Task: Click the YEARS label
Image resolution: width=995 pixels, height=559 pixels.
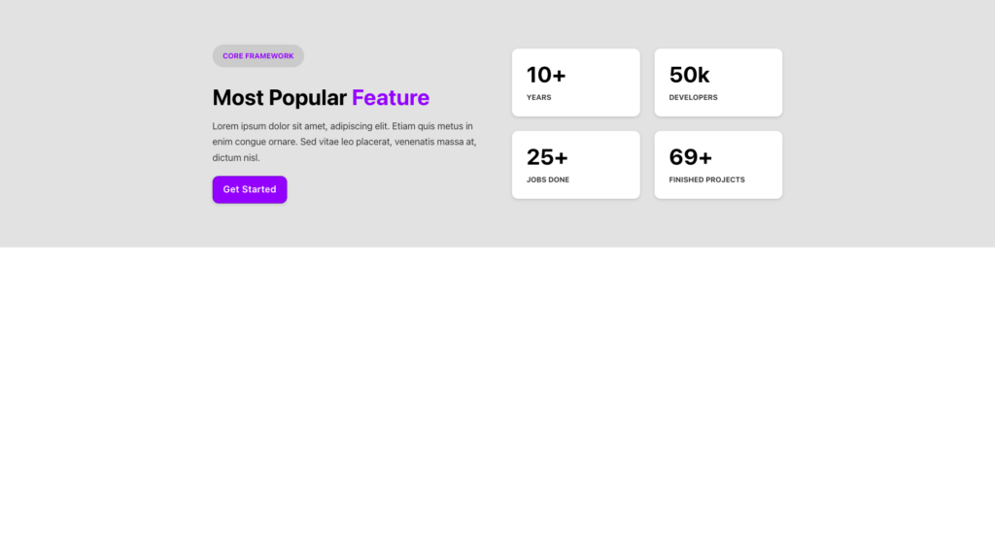Action: [x=538, y=98]
